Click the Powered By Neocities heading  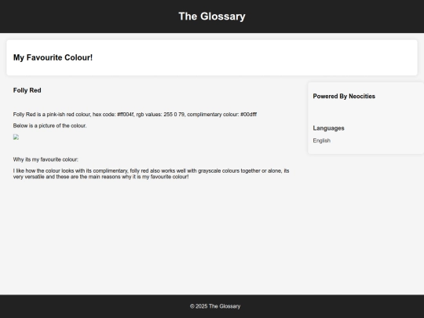tap(344, 97)
